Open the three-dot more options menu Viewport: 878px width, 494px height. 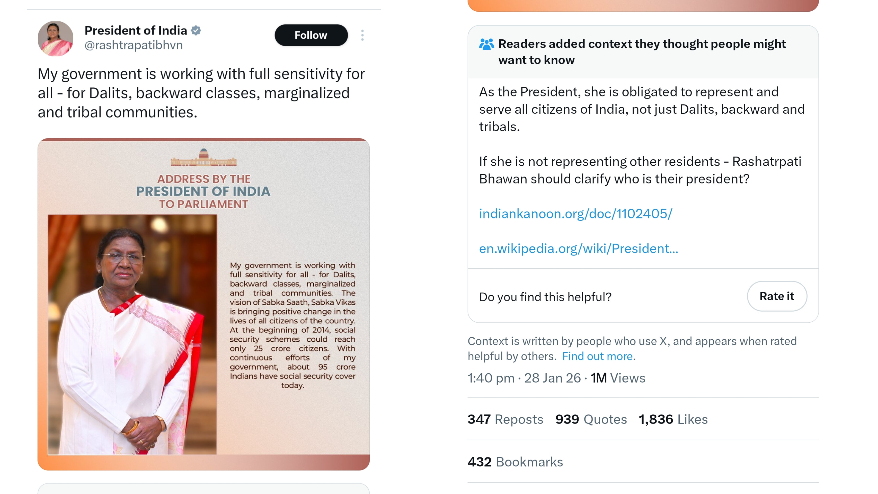[362, 35]
